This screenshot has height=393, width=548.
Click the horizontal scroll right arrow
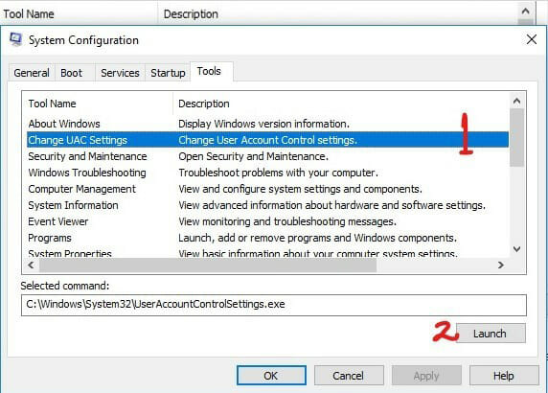tap(501, 265)
